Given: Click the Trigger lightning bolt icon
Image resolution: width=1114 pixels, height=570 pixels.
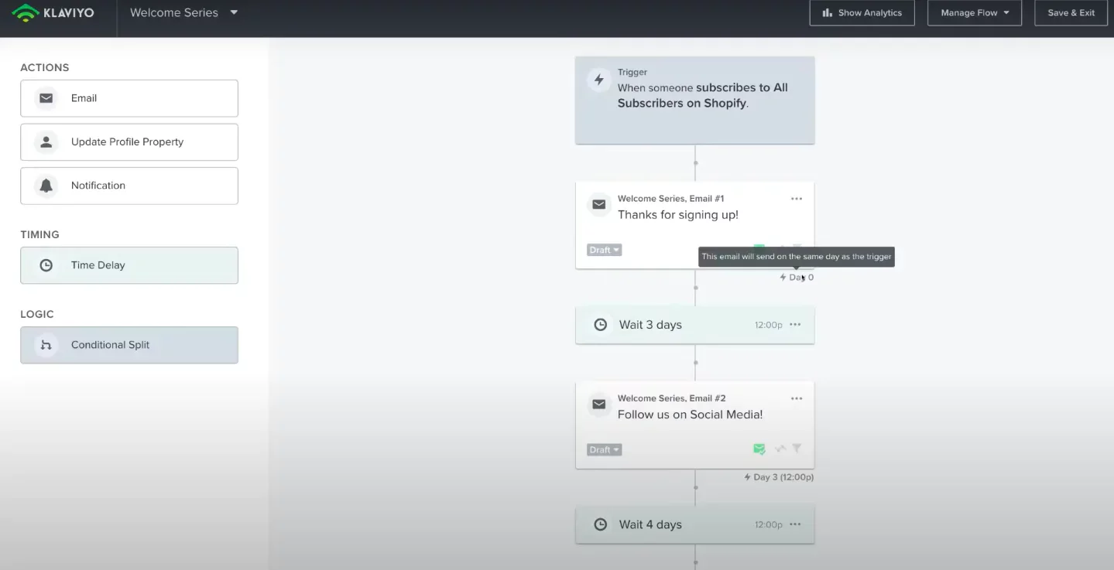Looking at the screenshot, I should [598, 80].
